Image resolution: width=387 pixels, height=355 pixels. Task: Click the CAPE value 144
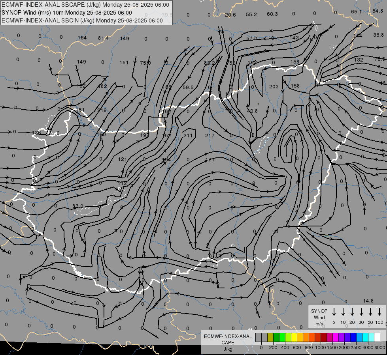pos(358,36)
